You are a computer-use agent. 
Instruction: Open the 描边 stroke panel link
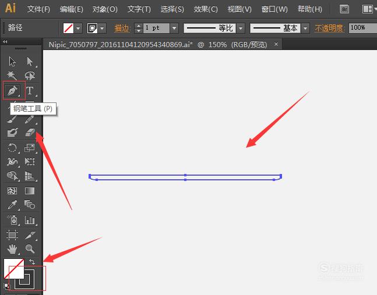pos(122,29)
